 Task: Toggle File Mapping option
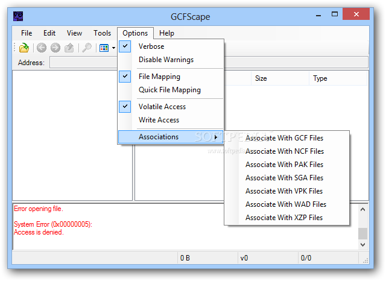coord(171,77)
